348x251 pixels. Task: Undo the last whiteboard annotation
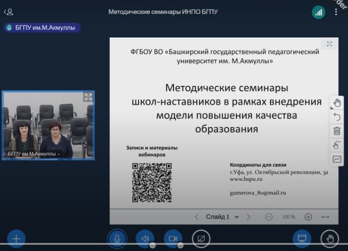pyautogui.click(x=337, y=117)
